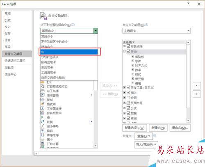Screen dimensions: 205x167
Task: Enable the 绘图 tab checkbox
Action: [x=128, y=98]
